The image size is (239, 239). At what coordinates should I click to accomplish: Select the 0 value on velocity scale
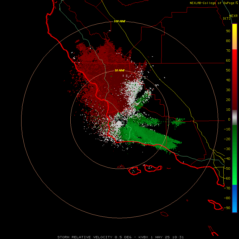229,119
